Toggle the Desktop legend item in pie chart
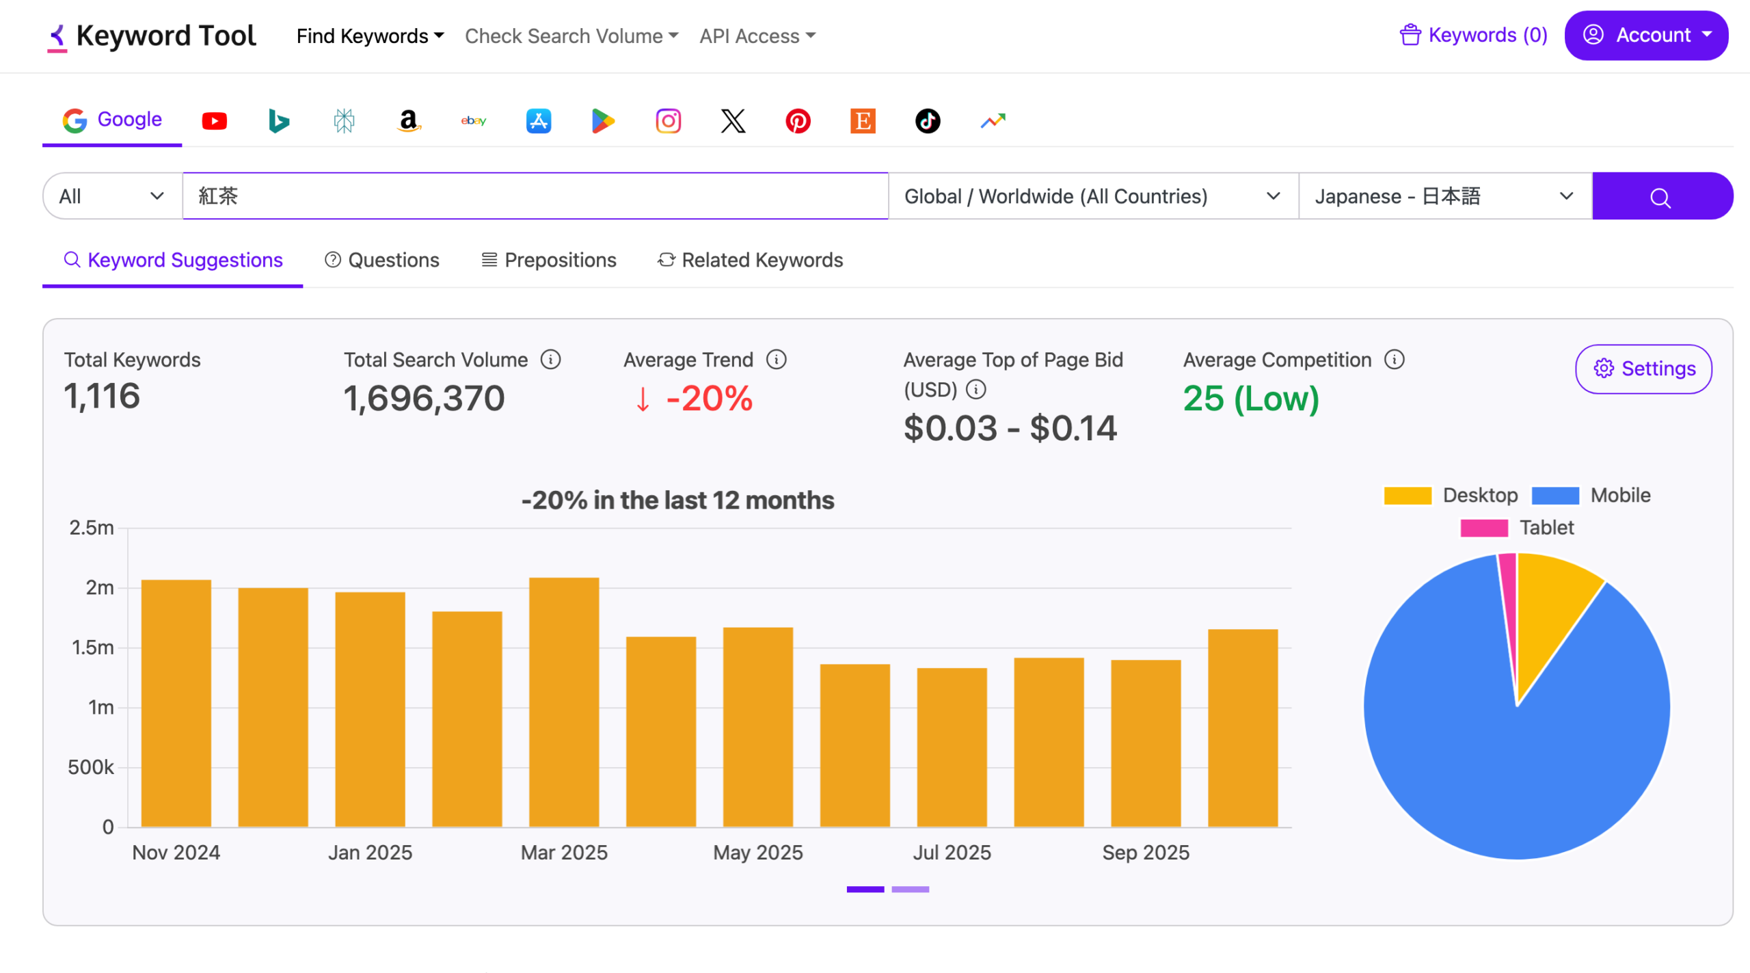The height and width of the screenshot is (973, 1750). 1451,495
